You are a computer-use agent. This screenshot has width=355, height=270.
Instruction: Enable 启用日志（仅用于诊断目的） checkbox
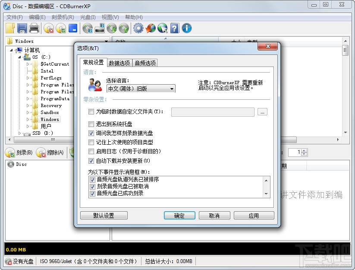[x=91, y=151]
